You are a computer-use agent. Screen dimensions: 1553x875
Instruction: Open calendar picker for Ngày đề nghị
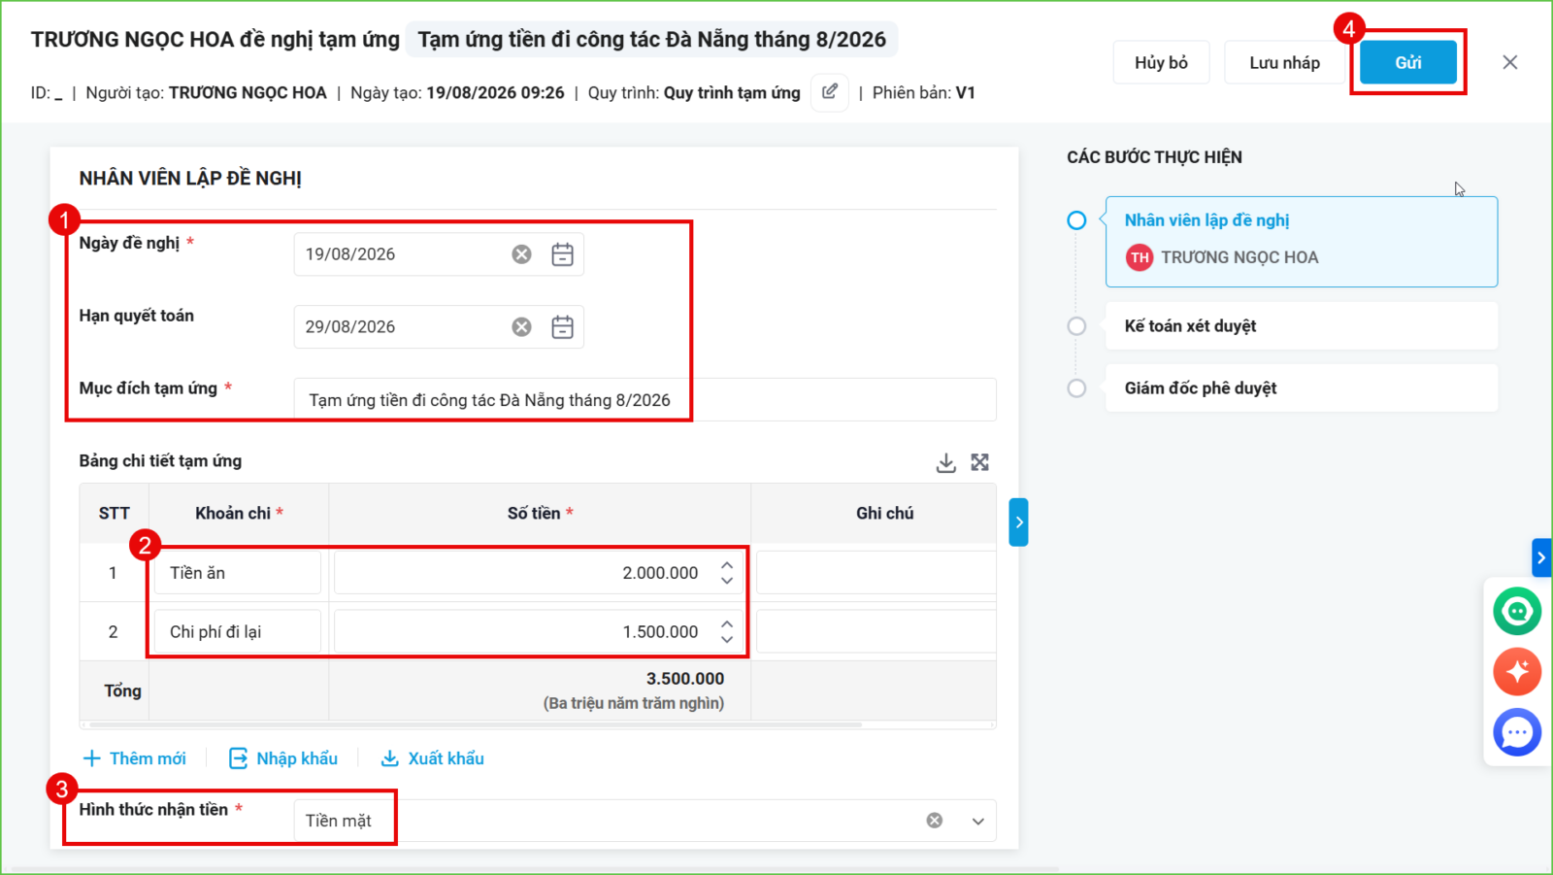562,254
